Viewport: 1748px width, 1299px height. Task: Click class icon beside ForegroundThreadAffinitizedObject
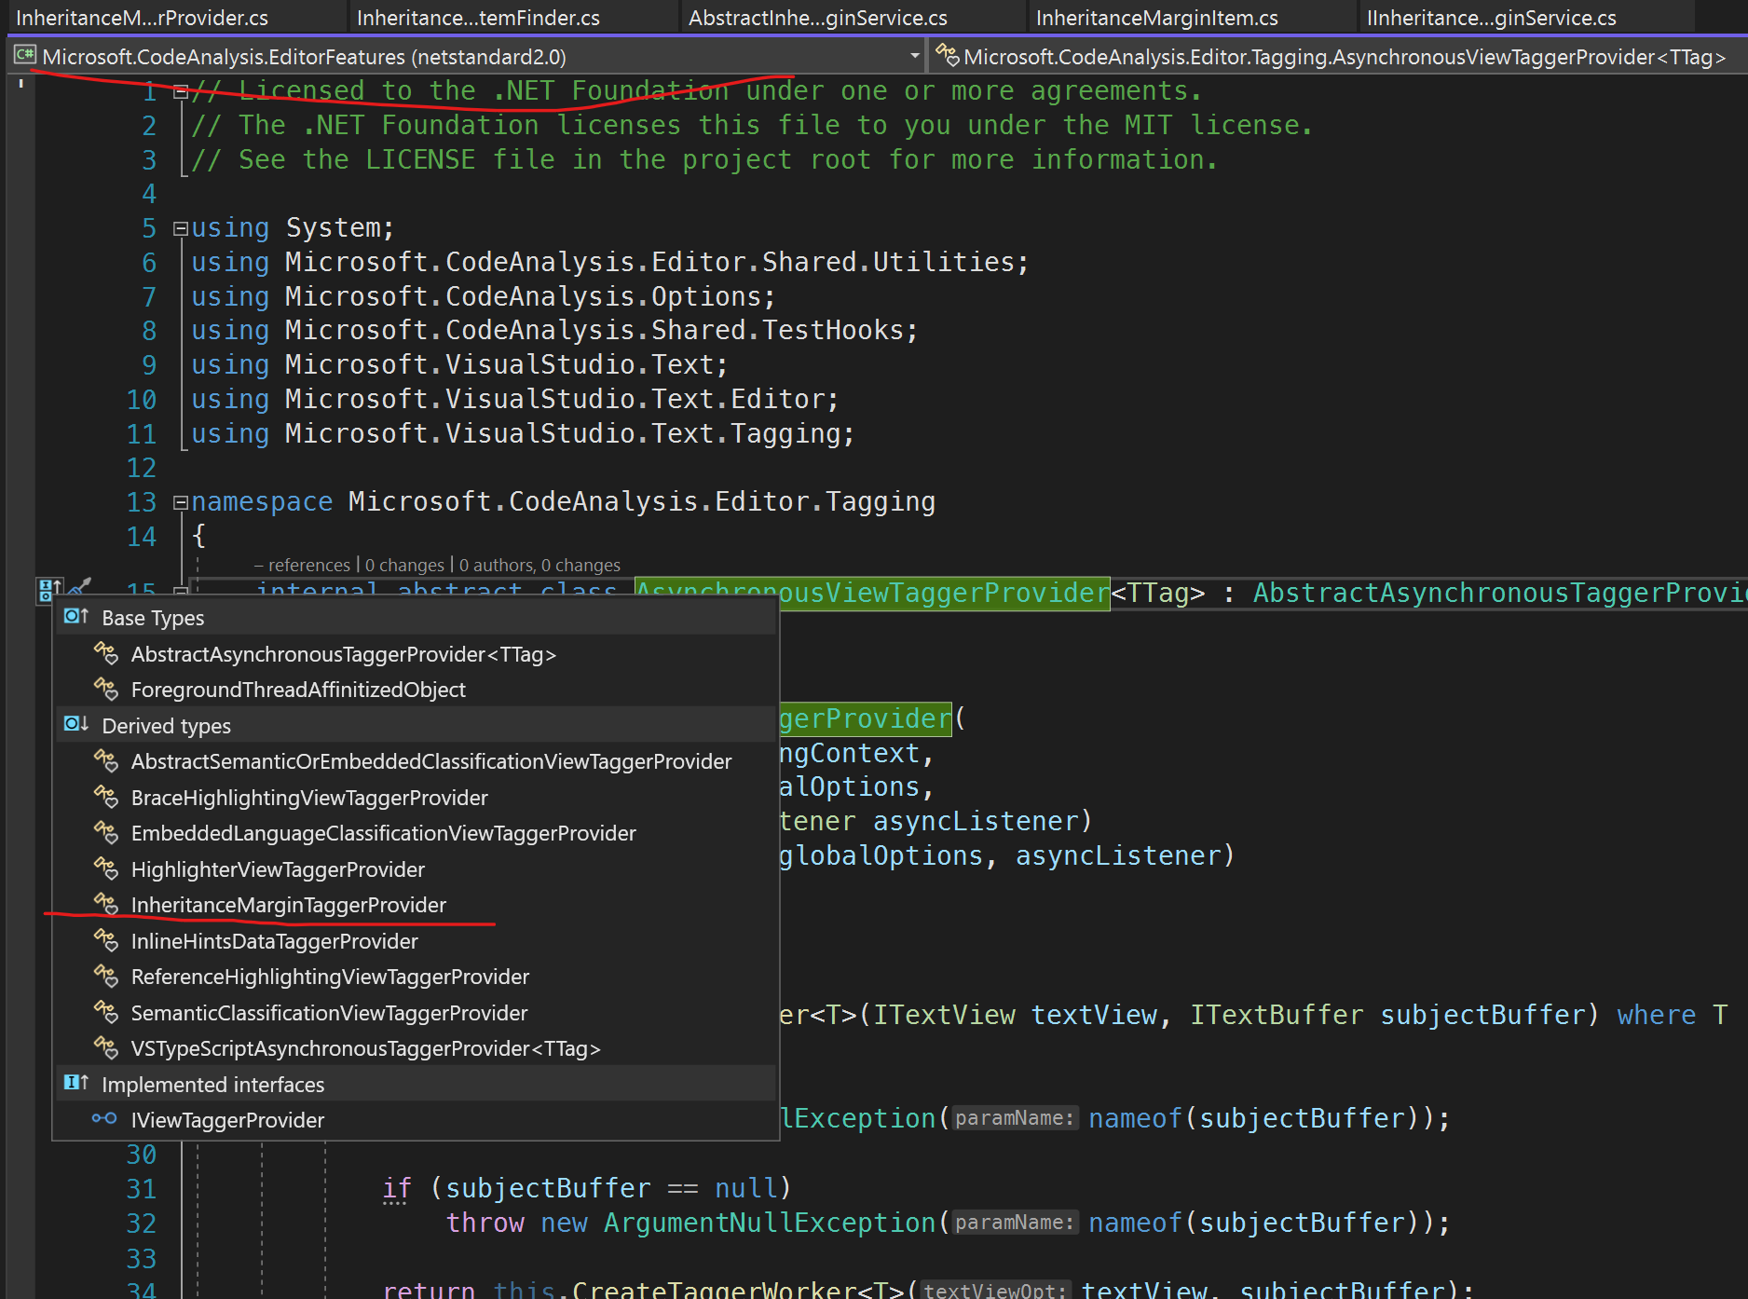click(105, 690)
